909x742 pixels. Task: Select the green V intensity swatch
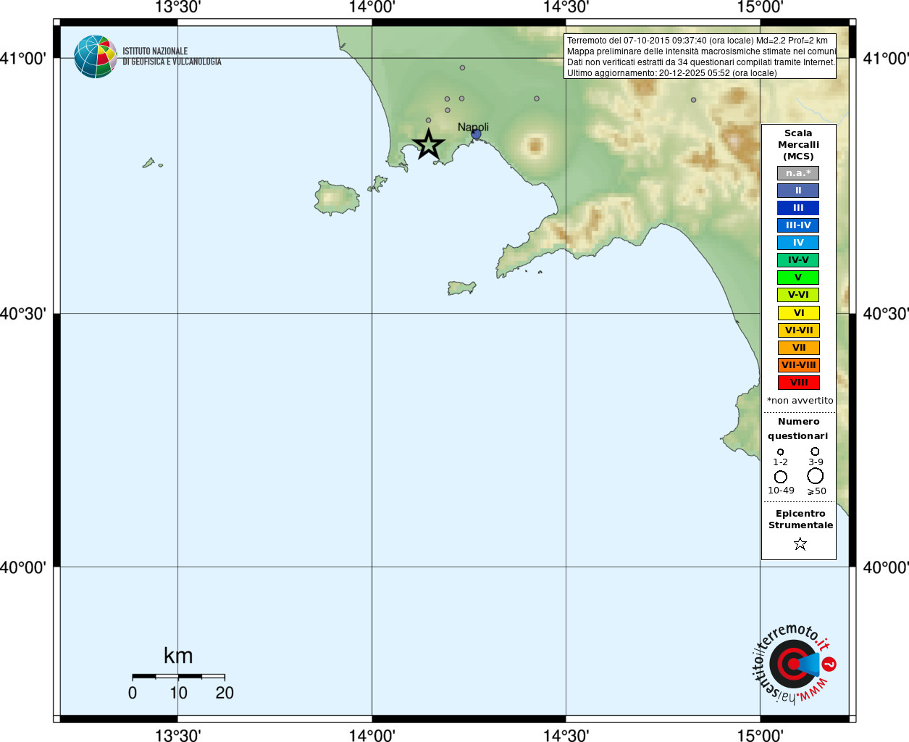(x=798, y=278)
